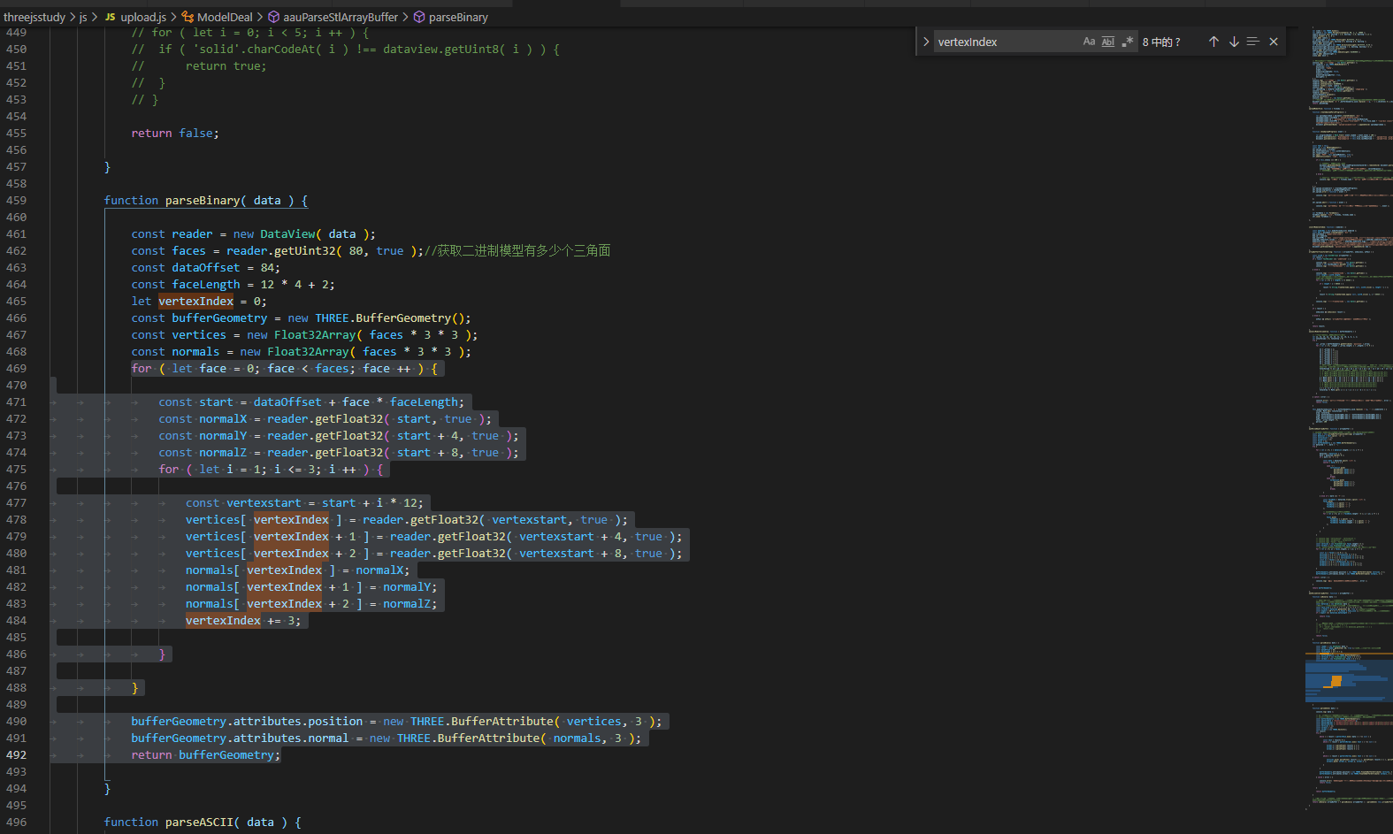This screenshot has width=1393, height=834.
Task: Click 'normals[ vertexIndex ] = normalX' line
Action: pos(298,570)
